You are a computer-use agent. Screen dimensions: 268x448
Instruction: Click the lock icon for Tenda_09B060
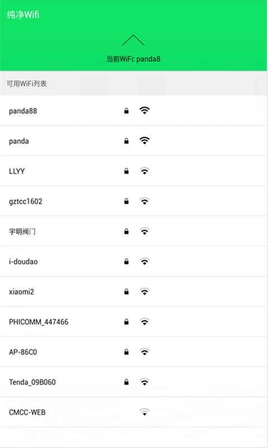(x=126, y=382)
